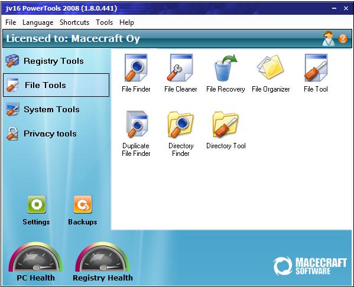The image size is (354, 287).
Task: Open the File Organizer folder icon
Action: [x=270, y=67]
